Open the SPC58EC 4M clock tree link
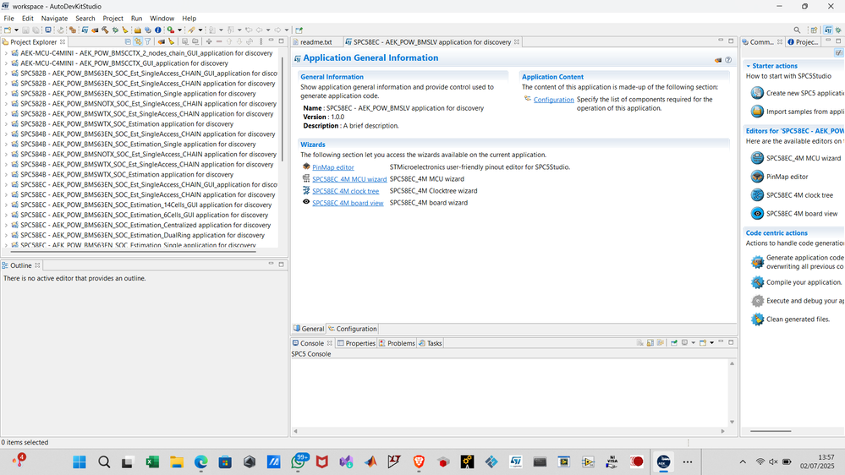The width and height of the screenshot is (845, 475). pyautogui.click(x=345, y=191)
